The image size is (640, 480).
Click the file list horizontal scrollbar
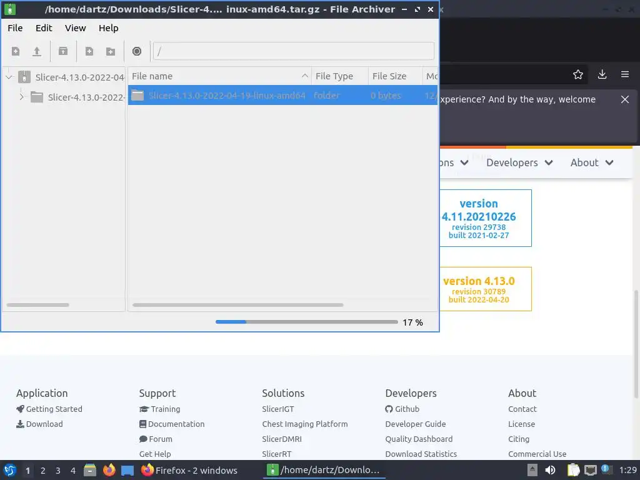pyautogui.click(x=238, y=305)
